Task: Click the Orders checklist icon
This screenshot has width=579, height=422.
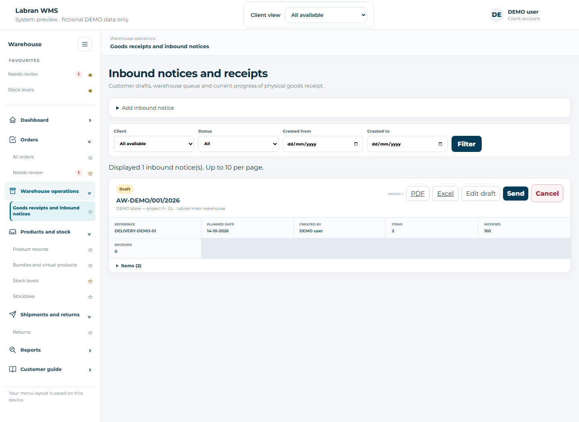Action: pos(13,139)
